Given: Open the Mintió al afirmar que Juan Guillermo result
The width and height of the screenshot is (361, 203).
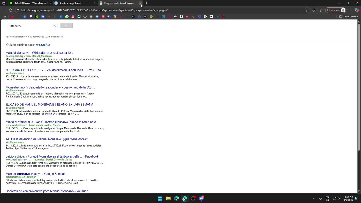Looking at the screenshot, I should click(x=52, y=122).
